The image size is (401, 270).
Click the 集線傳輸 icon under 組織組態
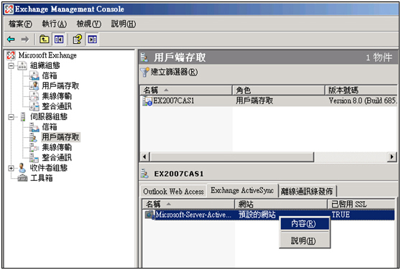click(34, 96)
